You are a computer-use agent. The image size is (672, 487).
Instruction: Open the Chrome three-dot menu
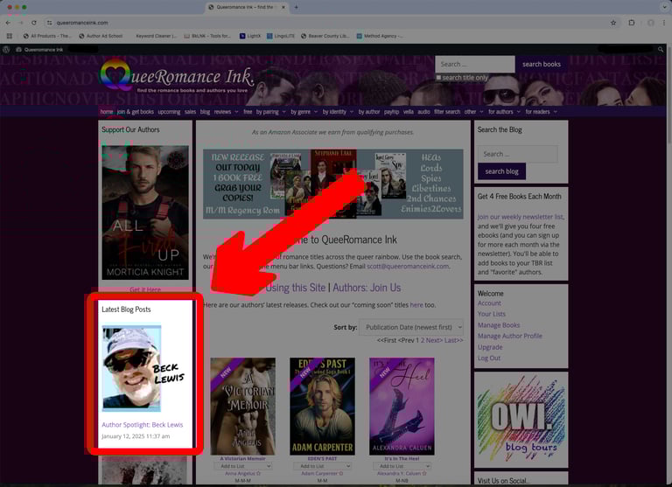point(663,23)
